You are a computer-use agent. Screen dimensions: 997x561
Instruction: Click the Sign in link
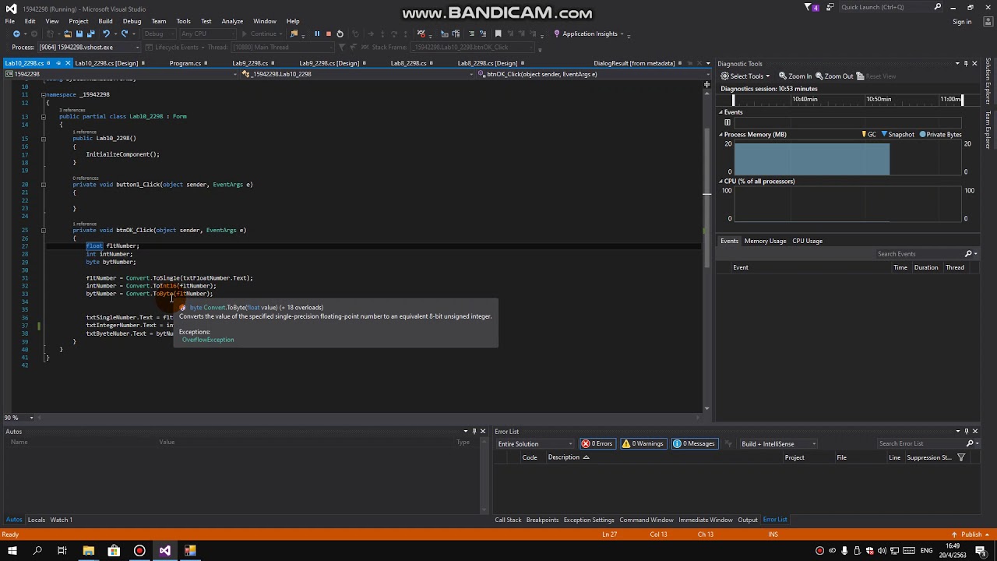962,22
